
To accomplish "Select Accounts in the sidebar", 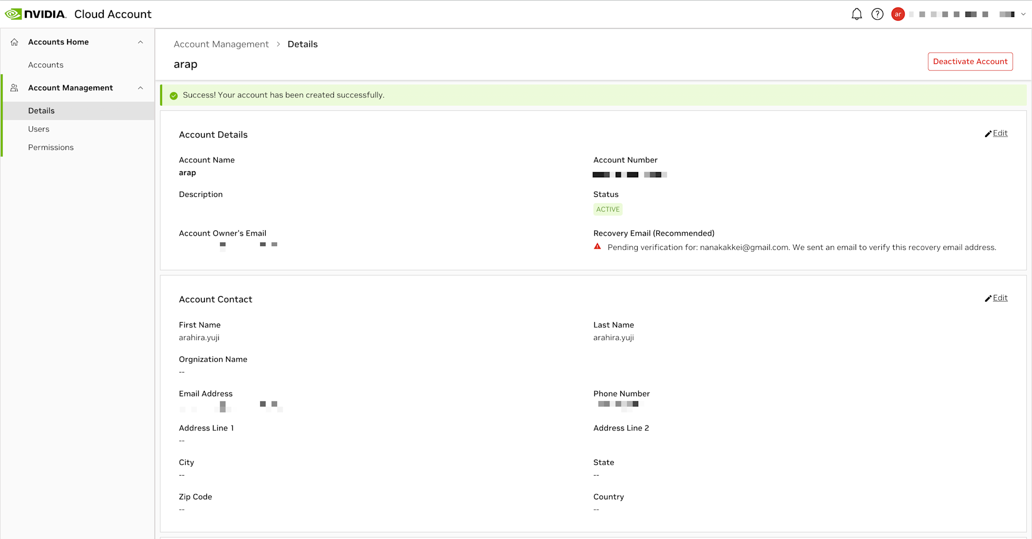I will [46, 65].
